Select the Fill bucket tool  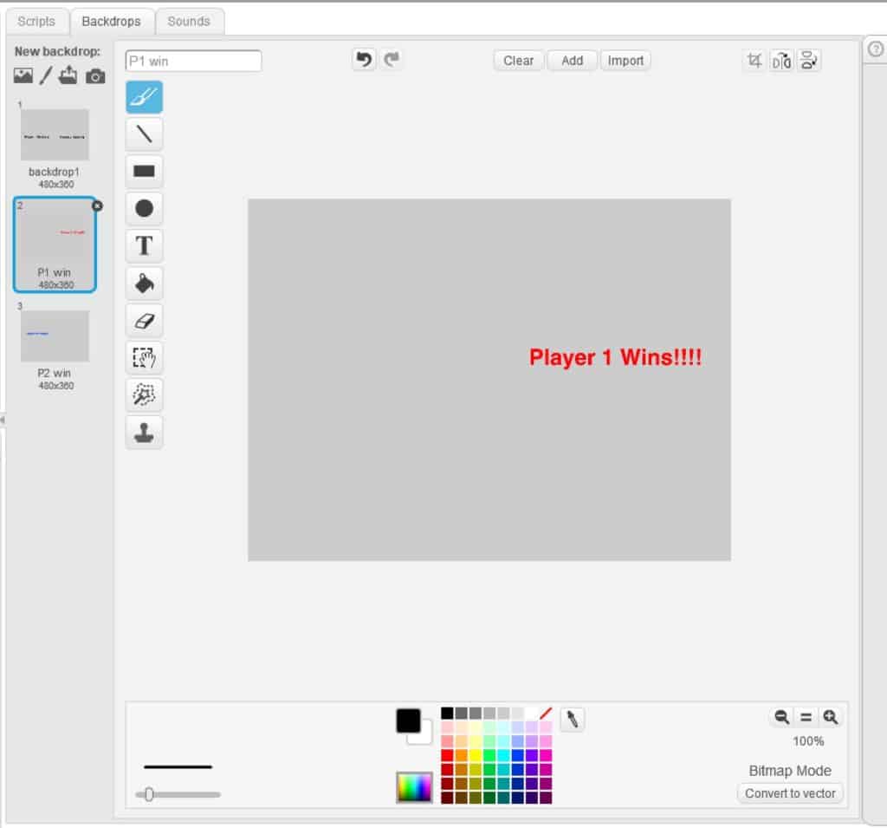144,284
